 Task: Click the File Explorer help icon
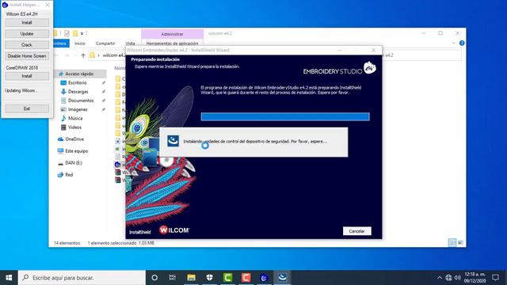pos(462,44)
